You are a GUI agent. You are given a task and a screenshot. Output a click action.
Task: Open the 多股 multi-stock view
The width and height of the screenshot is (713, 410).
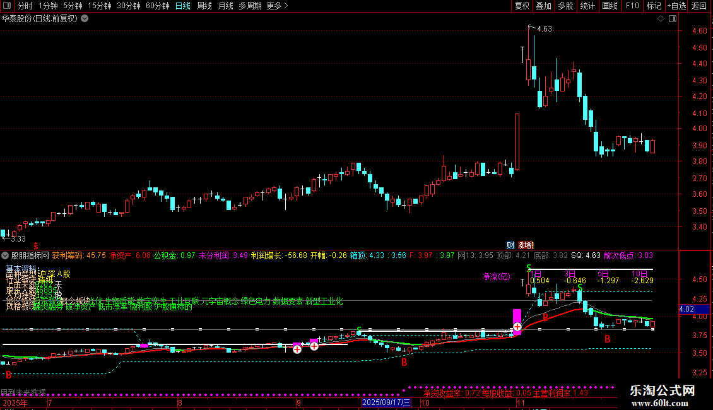coord(565,6)
